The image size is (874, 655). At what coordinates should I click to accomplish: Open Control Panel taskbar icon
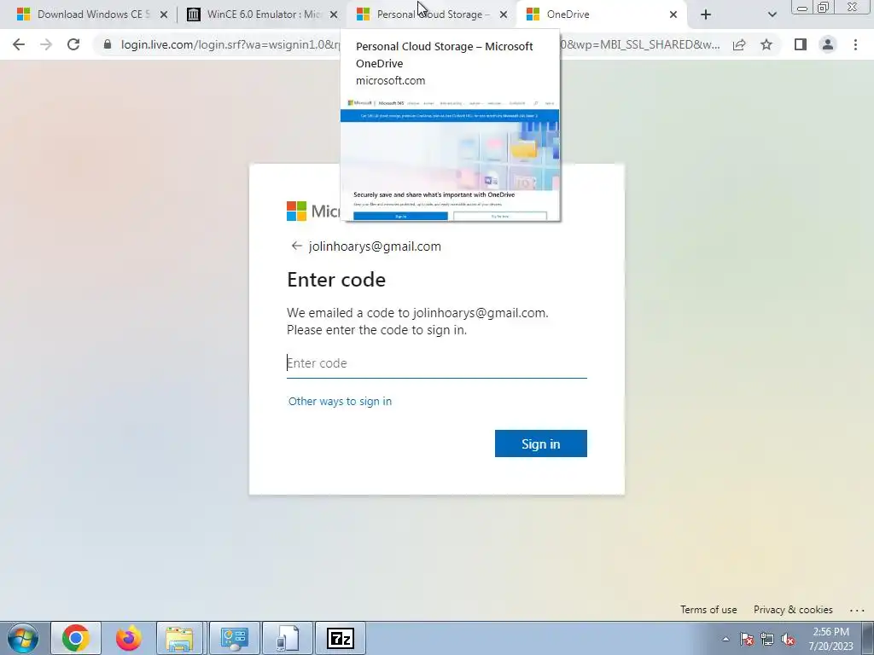pyautogui.click(x=234, y=638)
